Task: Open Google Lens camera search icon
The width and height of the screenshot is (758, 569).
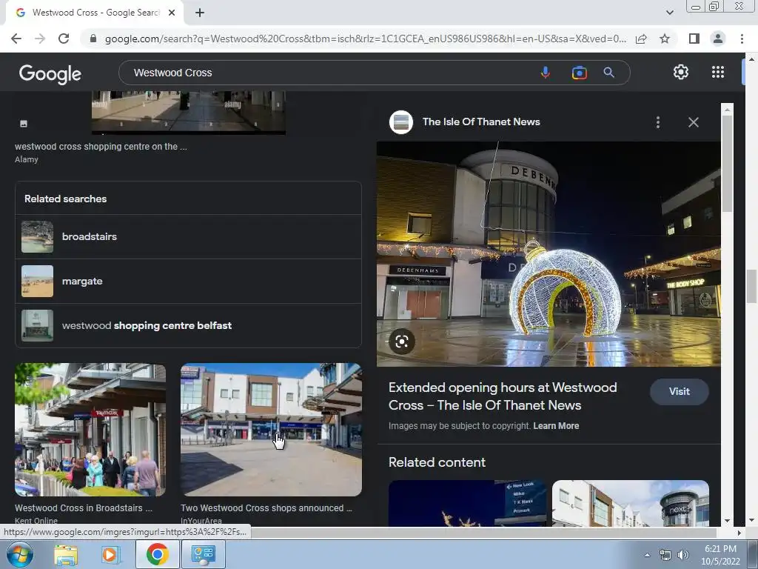Action: click(x=579, y=73)
